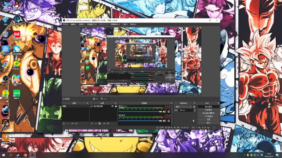The image size is (282, 158).
Task: Click the OBS preview canvas
Action: (x=141, y=61)
